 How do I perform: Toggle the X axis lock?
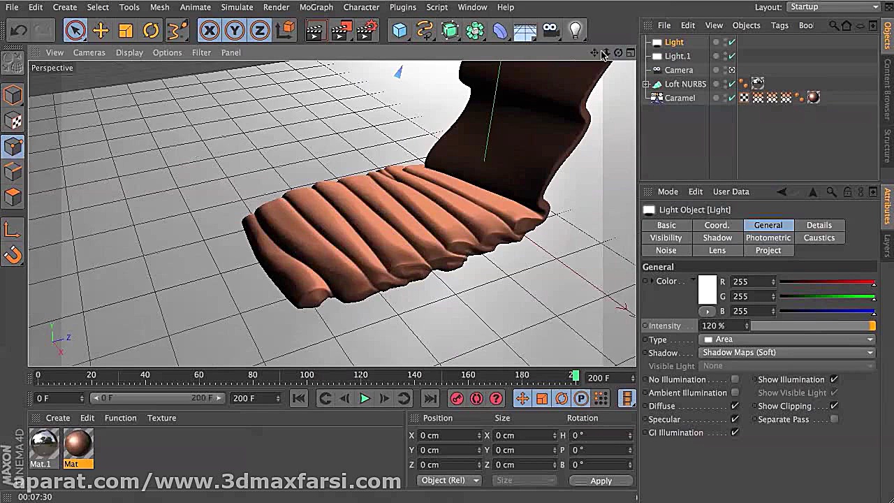[x=210, y=30]
